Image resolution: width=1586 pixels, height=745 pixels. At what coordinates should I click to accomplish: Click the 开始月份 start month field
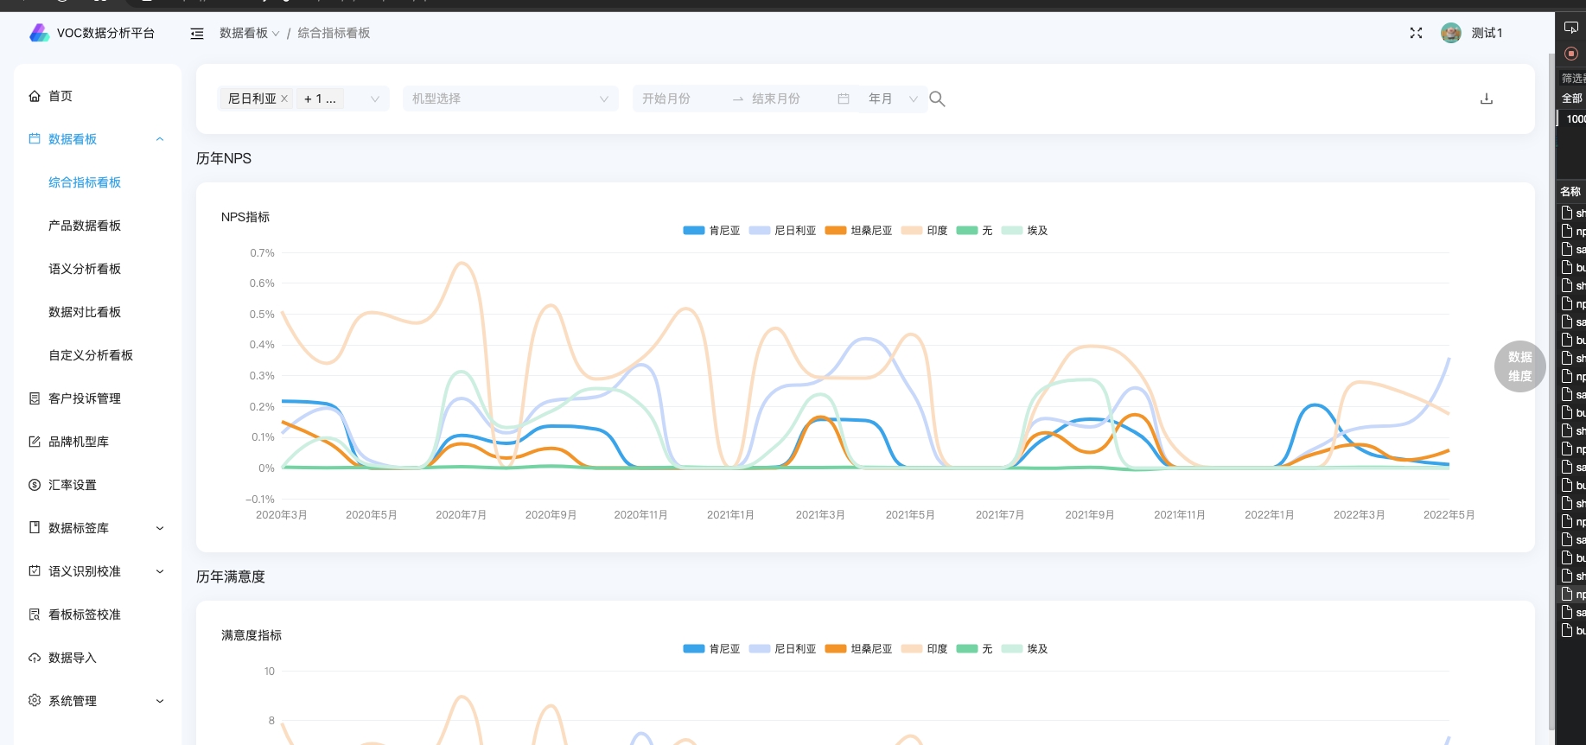[x=683, y=99]
